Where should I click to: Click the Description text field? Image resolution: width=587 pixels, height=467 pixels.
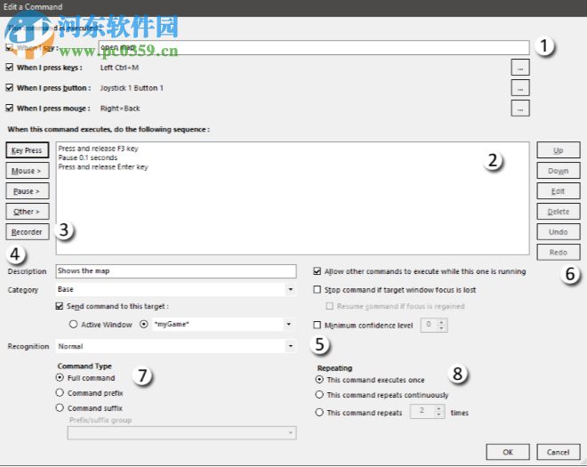pyautogui.click(x=176, y=270)
